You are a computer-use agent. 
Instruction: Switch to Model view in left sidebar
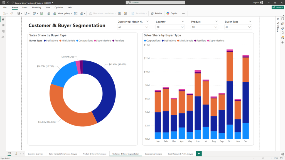click(3, 31)
